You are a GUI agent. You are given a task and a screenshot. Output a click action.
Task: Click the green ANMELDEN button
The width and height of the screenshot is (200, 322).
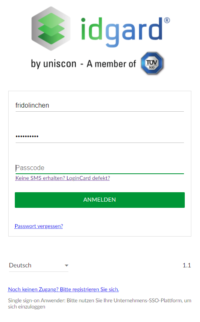100,200
